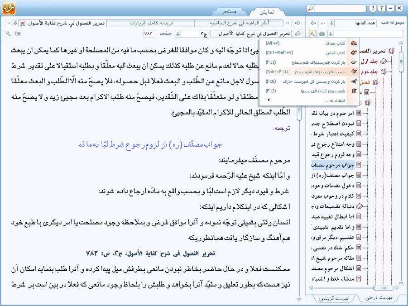
Task: Select highlighted tree item جواب مرحوم مصنف
Action: click(333, 165)
